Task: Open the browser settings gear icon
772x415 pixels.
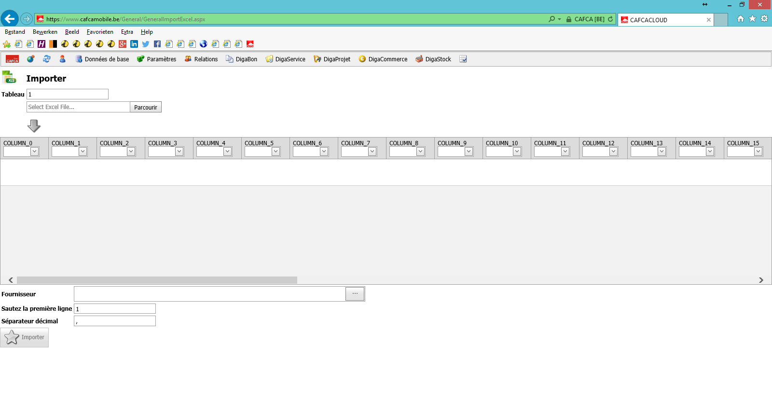Action: 764,19
